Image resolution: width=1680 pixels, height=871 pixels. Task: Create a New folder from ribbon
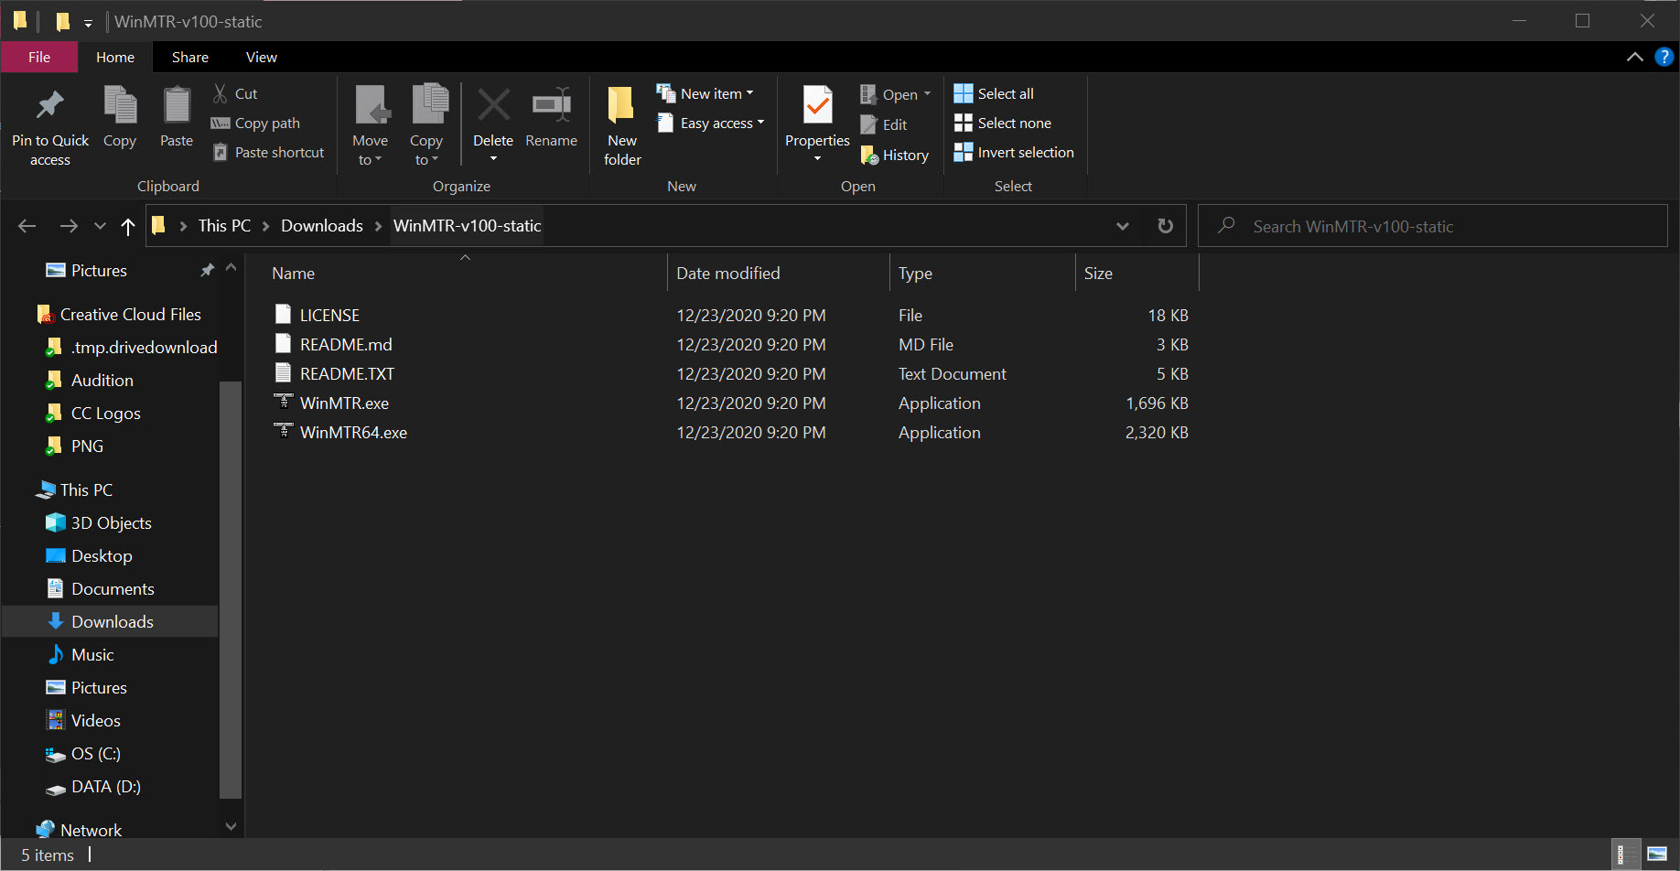click(622, 124)
